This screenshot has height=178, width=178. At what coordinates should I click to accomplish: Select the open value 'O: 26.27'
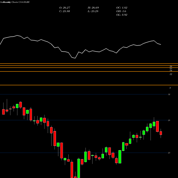pyautogui.click(x=65, y=8)
